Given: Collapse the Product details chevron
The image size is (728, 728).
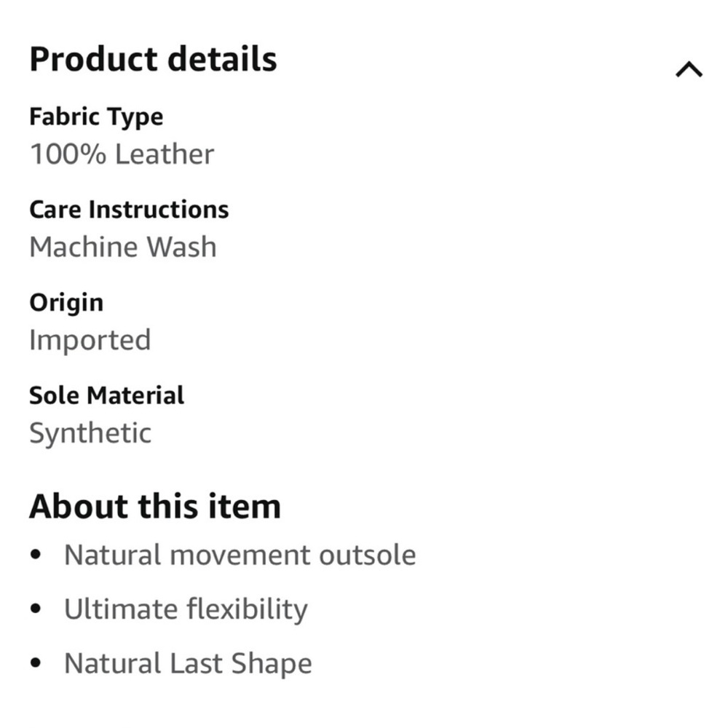Looking at the screenshot, I should (x=689, y=69).
